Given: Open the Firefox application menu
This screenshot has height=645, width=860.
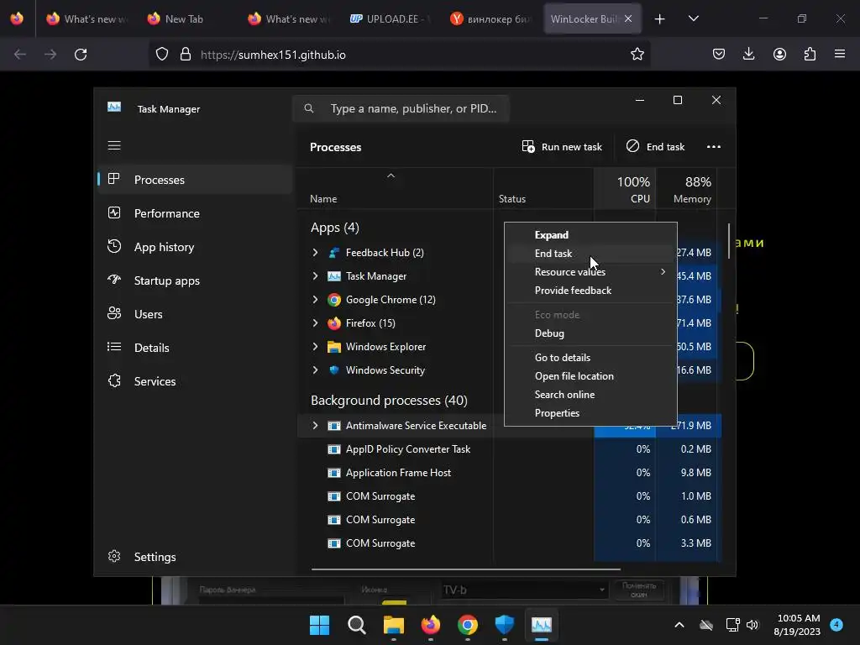Looking at the screenshot, I should [840, 54].
